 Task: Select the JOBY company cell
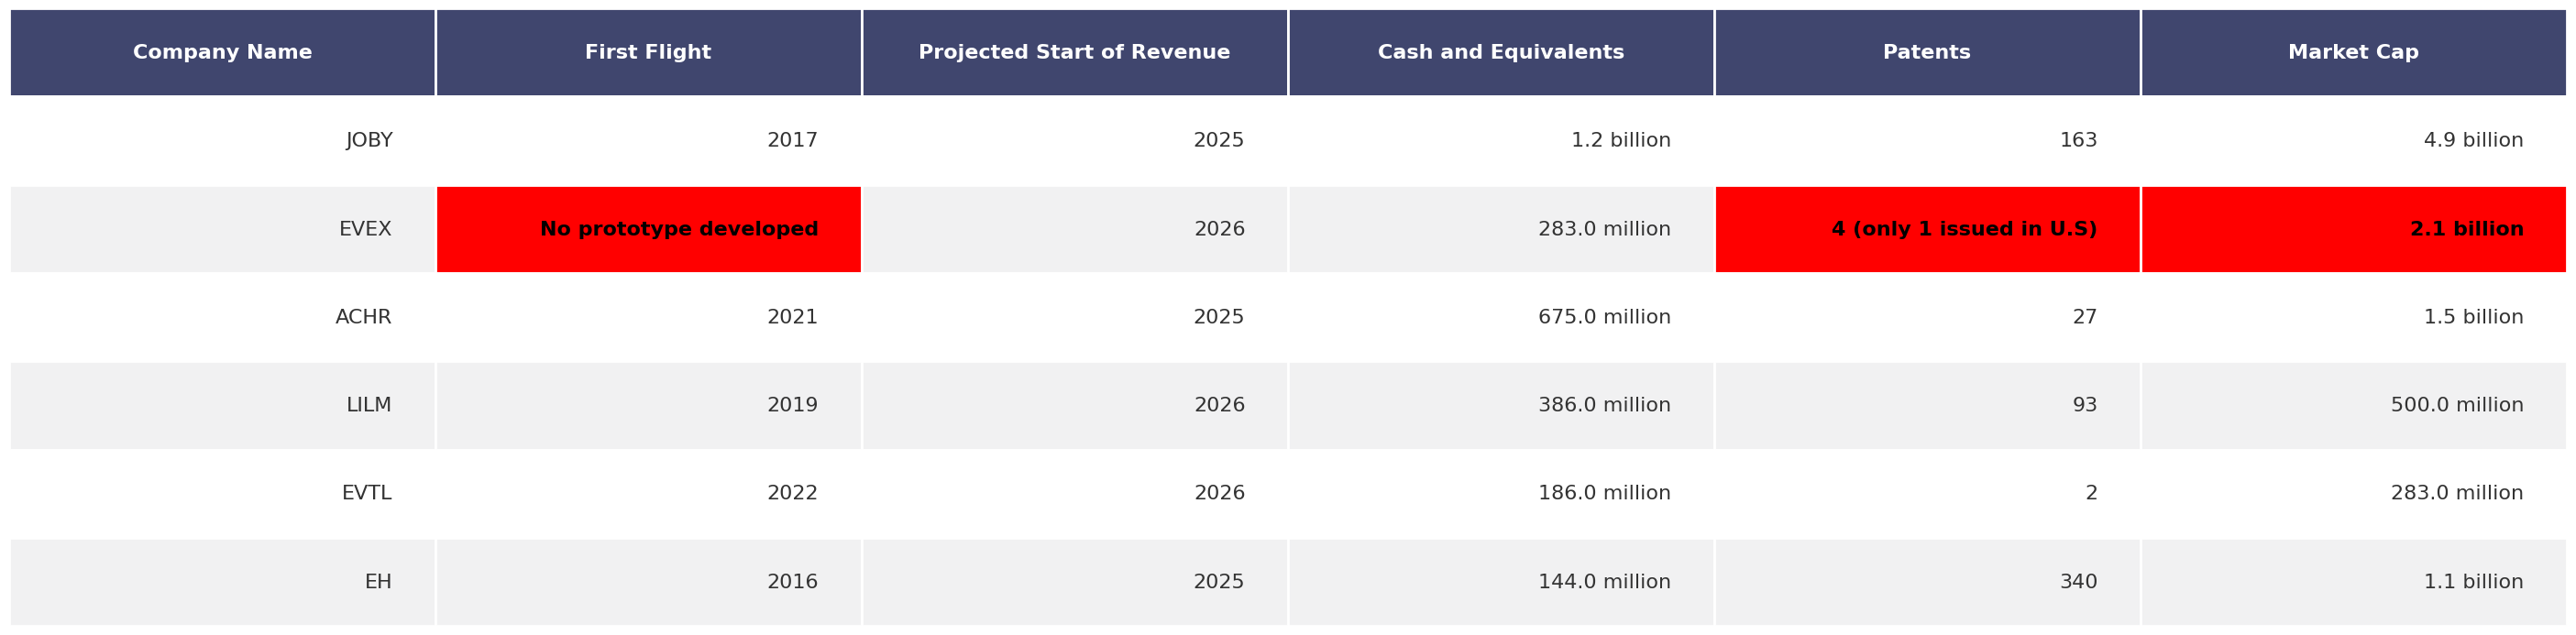coord(222,141)
